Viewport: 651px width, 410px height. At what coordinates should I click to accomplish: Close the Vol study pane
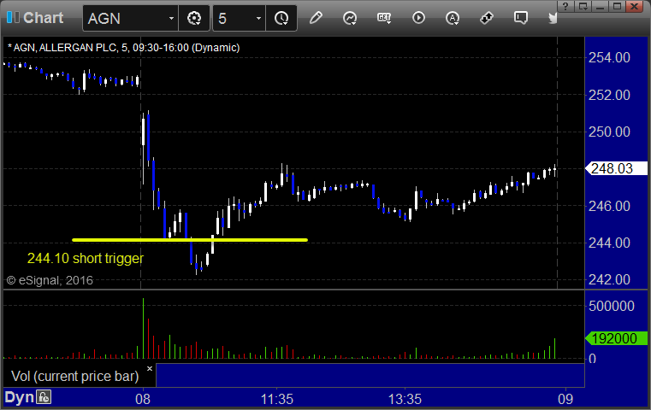point(150,368)
